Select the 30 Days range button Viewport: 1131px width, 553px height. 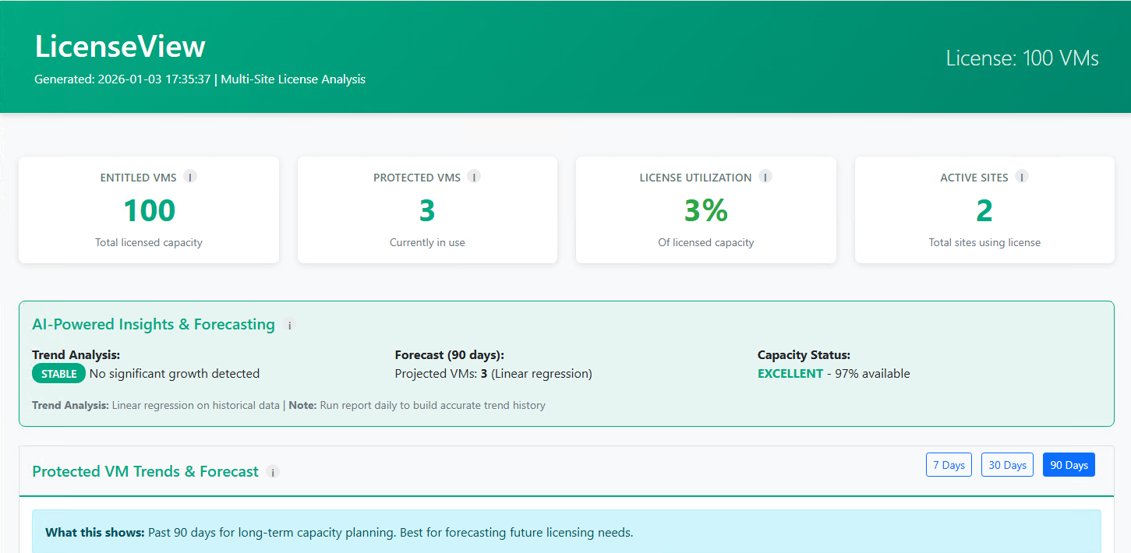click(x=1007, y=465)
